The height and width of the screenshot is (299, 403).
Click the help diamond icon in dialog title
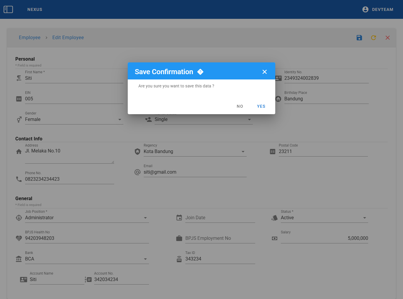tap(200, 72)
